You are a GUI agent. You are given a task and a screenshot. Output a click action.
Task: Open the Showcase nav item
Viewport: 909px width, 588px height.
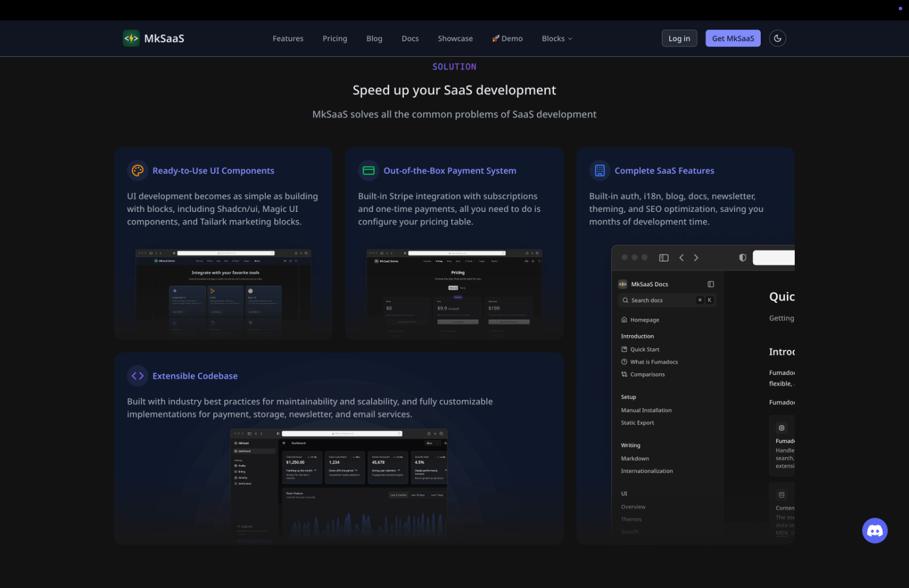[x=455, y=39]
